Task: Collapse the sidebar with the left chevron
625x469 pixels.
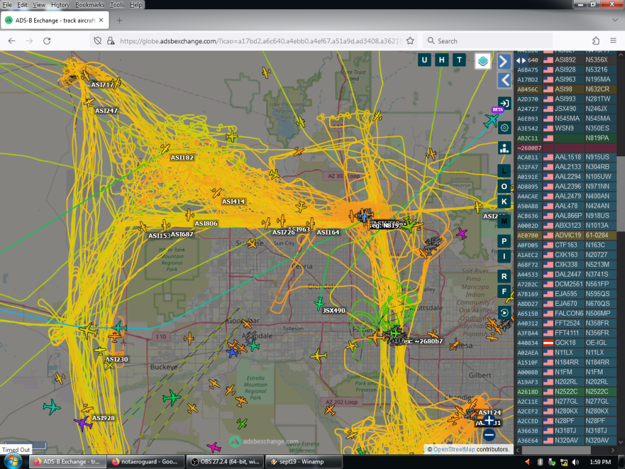Action: pyautogui.click(x=504, y=80)
